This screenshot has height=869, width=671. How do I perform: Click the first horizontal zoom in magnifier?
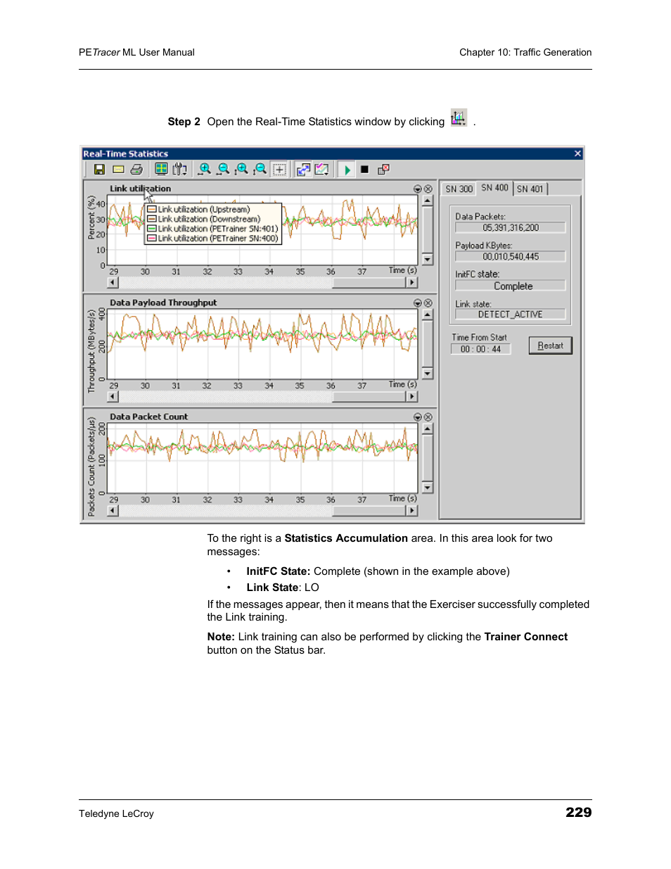point(205,169)
